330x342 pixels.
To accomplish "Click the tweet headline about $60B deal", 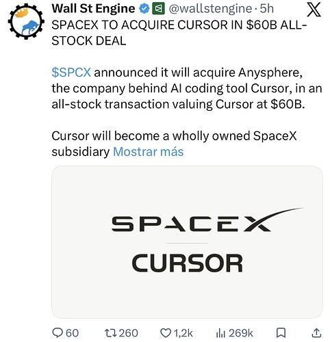I will coord(179,33).
